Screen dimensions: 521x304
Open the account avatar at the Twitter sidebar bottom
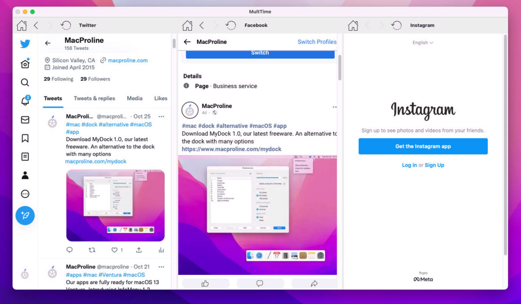(x=25, y=274)
